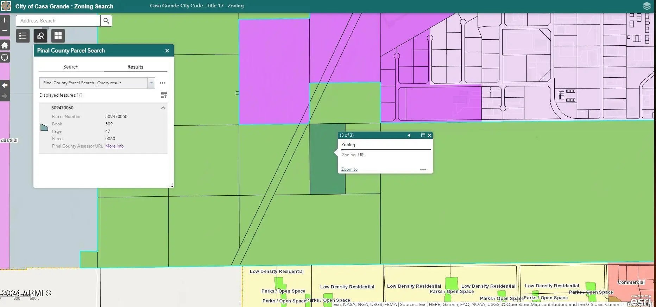Switch to the Search tab

coord(71,67)
